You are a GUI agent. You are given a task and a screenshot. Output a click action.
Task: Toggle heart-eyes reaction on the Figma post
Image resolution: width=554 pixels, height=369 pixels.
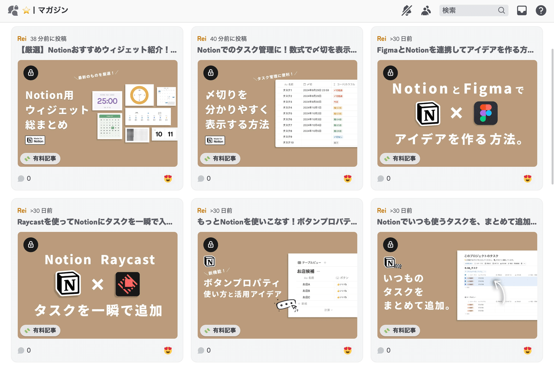click(528, 179)
